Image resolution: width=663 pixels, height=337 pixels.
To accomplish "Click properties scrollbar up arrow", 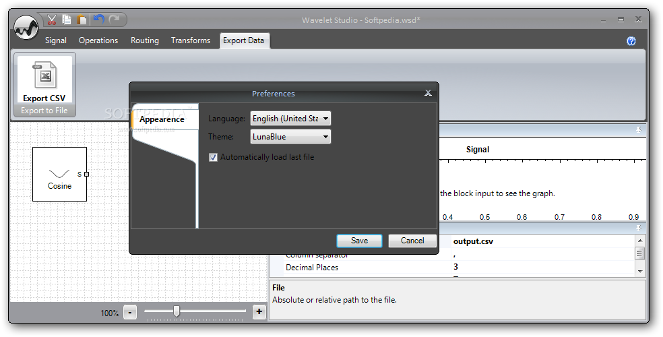I will point(640,240).
